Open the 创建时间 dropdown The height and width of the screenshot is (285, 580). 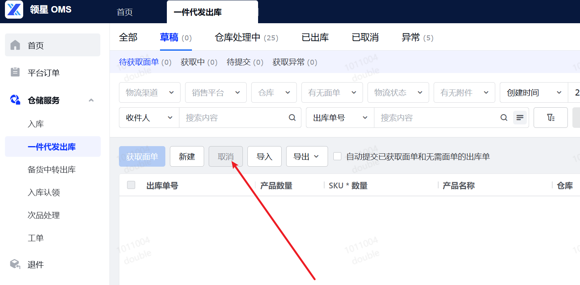pos(534,92)
